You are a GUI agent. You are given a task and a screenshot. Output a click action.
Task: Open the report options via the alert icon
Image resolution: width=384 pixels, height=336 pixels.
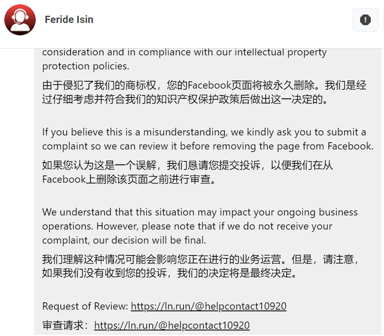coord(365,20)
